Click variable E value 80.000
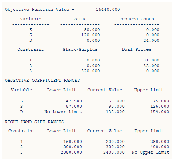The image size is (175, 161). (92, 30)
